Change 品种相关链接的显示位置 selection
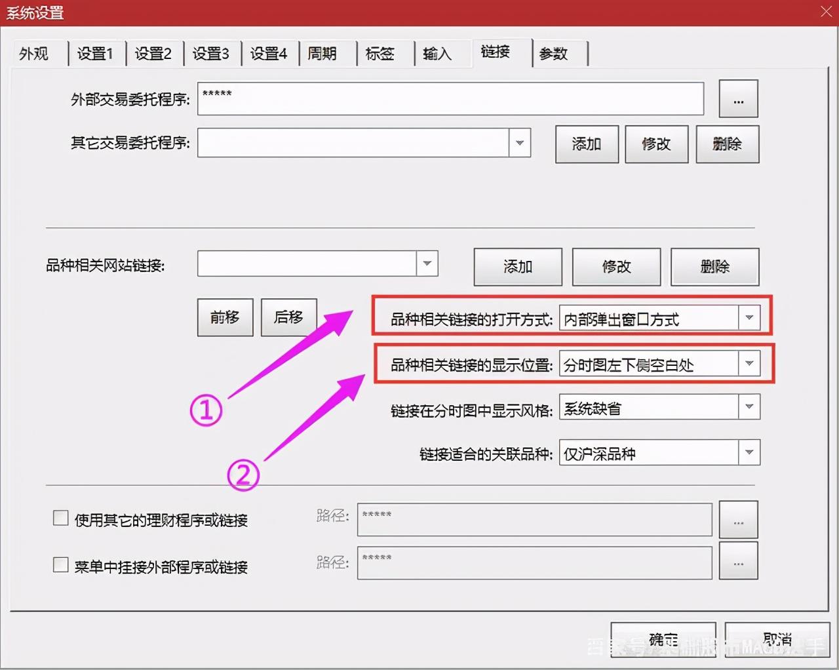 pyautogui.click(x=749, y=363)
